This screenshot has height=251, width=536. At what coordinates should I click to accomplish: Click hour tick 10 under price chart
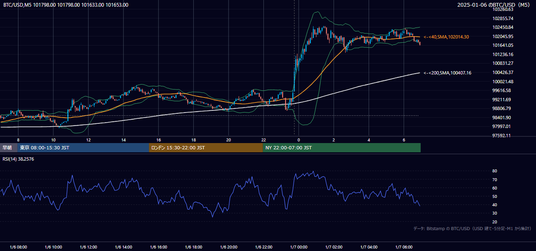(x=53, y=140)
